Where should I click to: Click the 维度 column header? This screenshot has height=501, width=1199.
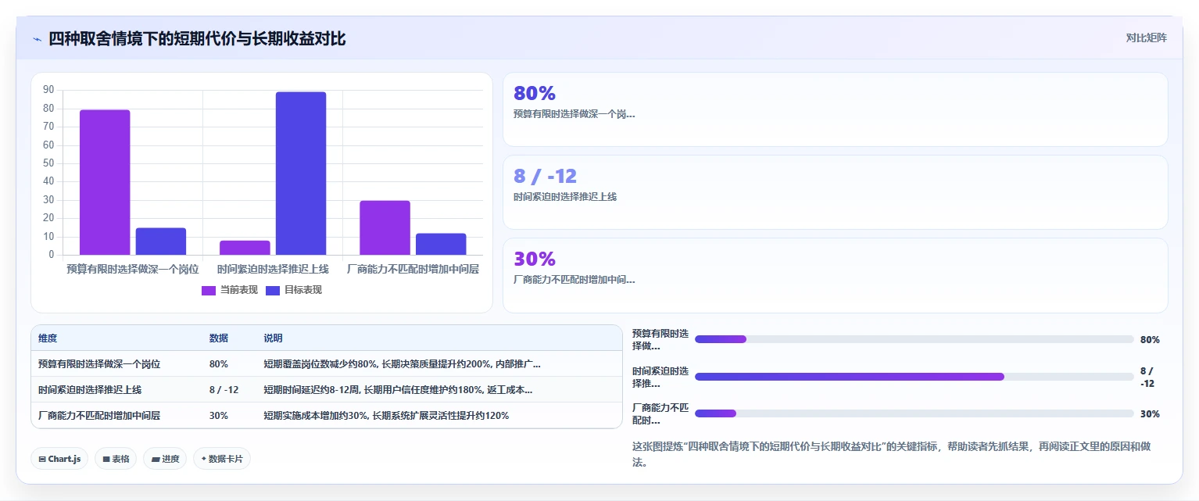pos(48,338)
